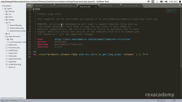Click the footer.php file icon
182x102 pixels.
click(7, 45)
